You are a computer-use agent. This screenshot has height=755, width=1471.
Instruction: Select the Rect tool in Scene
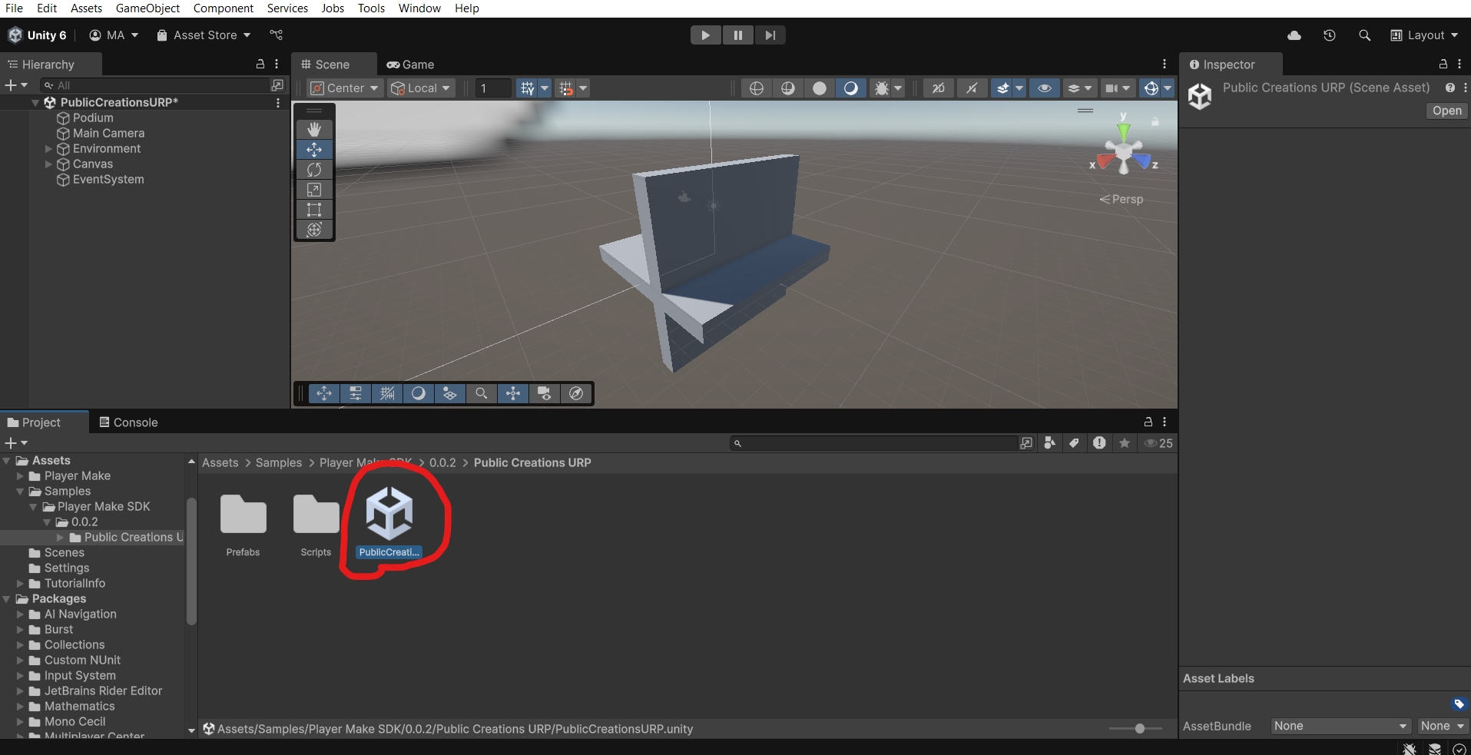click(x=314, y=210)
